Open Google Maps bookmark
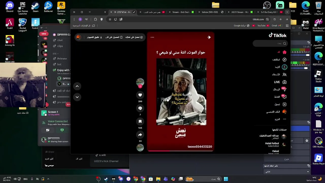This screenshot has width=325, height=183. click(x=241, y=26)
